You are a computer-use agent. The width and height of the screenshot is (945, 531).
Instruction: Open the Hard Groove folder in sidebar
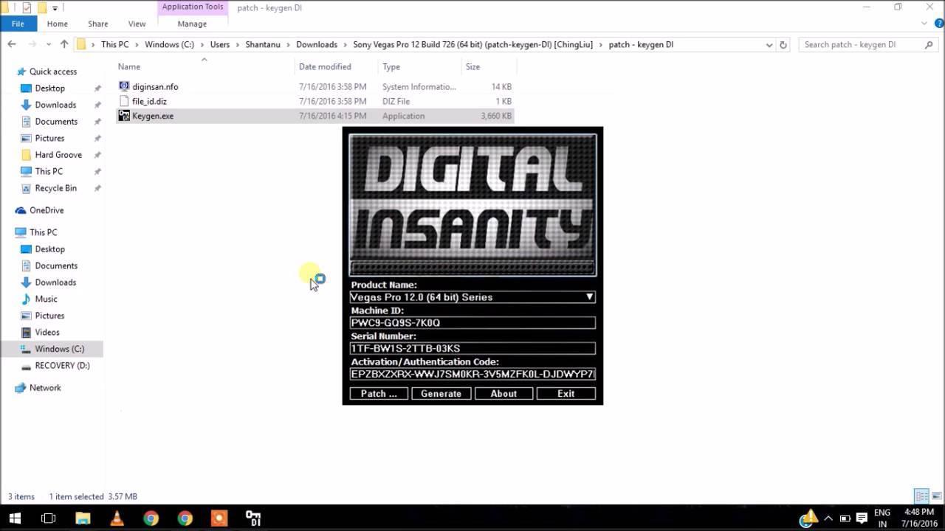click(58, 155)
